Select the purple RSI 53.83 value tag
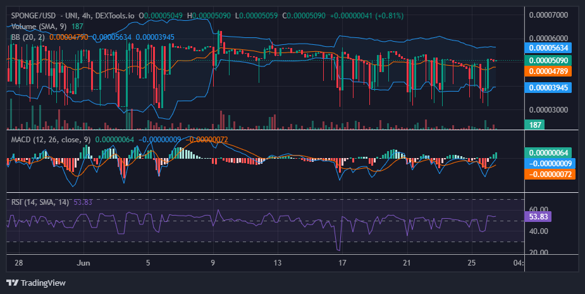Screen dimensions: 585x294 pyautogui.click(x=538, y=216)
